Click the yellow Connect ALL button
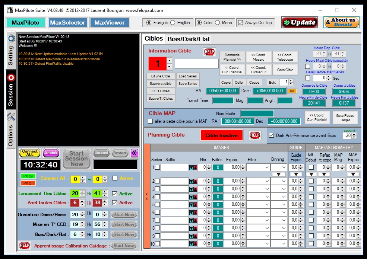This screenshot has height=259, width=367. coord(30,153)
